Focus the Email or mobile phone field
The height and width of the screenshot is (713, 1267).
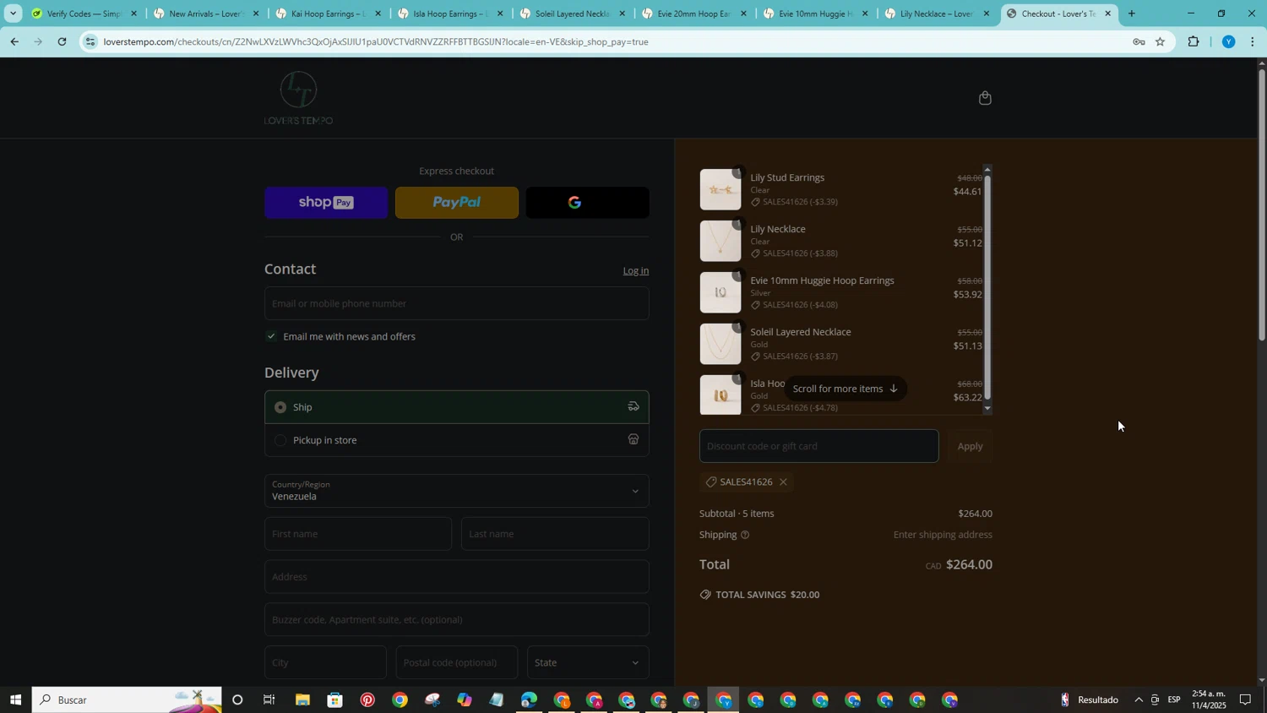(457, 303)
